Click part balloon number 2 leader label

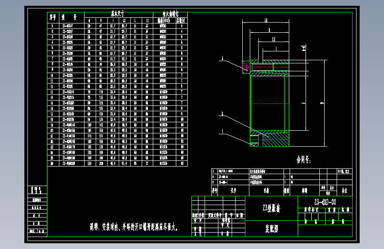[222, 114]
